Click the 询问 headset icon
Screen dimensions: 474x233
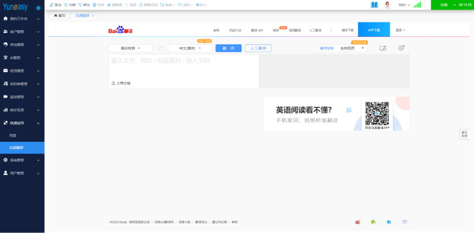pos(180,5)
